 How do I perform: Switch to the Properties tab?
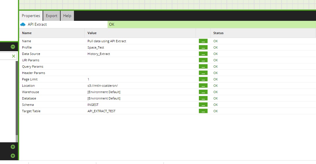click(x=31, y=16)
